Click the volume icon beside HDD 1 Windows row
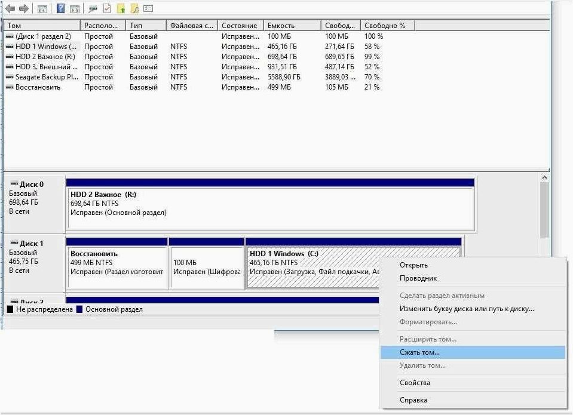 [x=10, y=47]
